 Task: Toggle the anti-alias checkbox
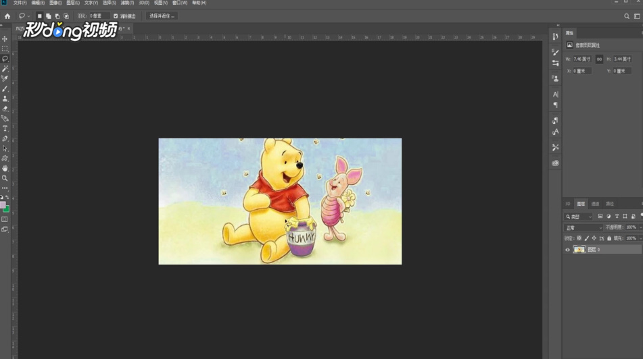coord(116,16)
